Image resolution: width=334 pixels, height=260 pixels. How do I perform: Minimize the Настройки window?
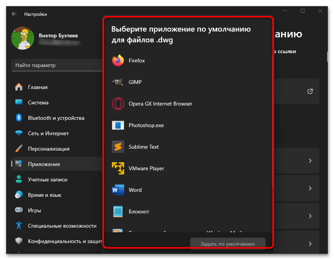click(x=285, y=11)
